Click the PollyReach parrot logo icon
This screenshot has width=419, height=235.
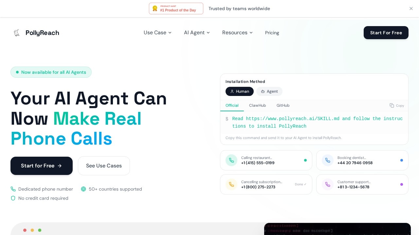17,33
